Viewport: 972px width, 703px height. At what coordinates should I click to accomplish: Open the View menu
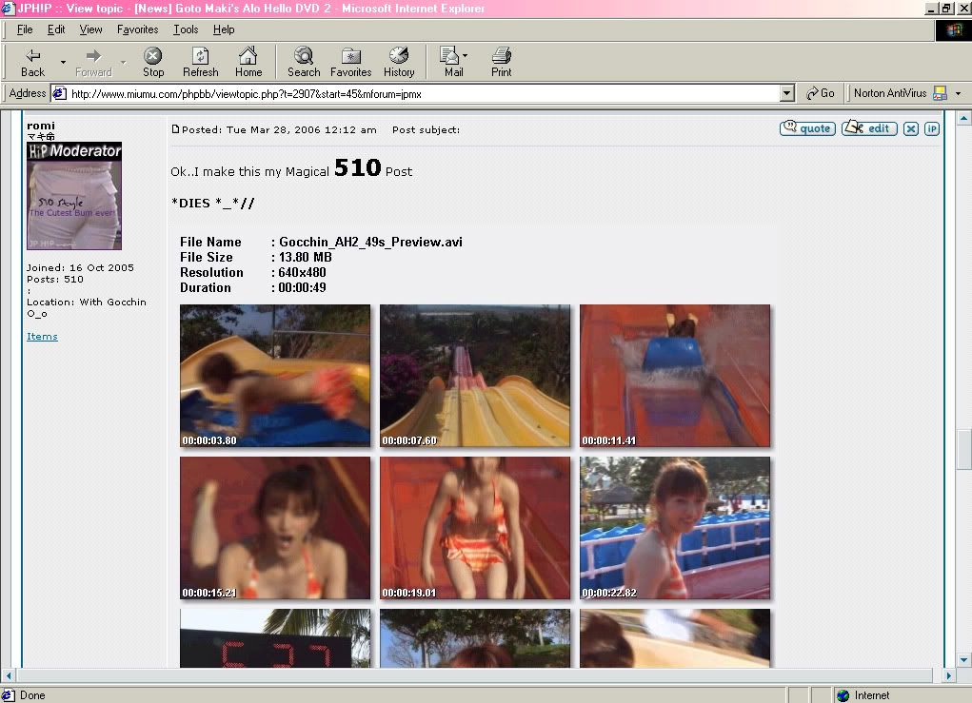[90, 29]
